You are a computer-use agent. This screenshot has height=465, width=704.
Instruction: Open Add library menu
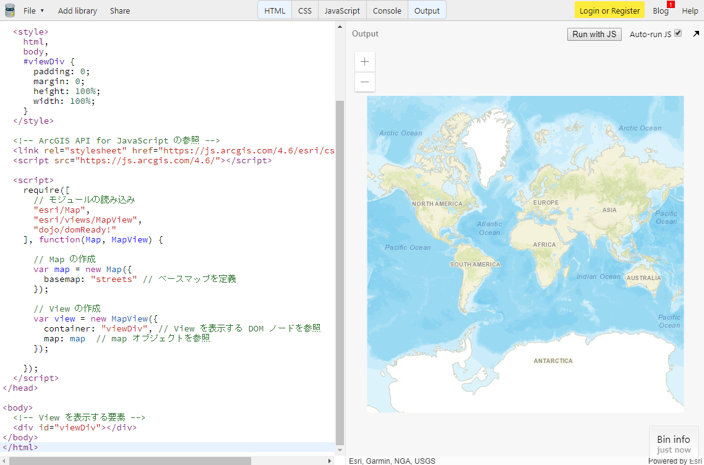[x=77, y=11]
